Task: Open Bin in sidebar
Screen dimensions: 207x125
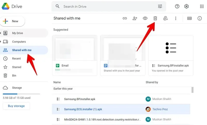Action: 24,76
